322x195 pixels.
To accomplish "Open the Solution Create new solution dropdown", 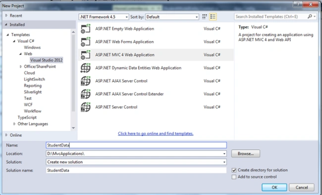I will [x=224, y=162].
